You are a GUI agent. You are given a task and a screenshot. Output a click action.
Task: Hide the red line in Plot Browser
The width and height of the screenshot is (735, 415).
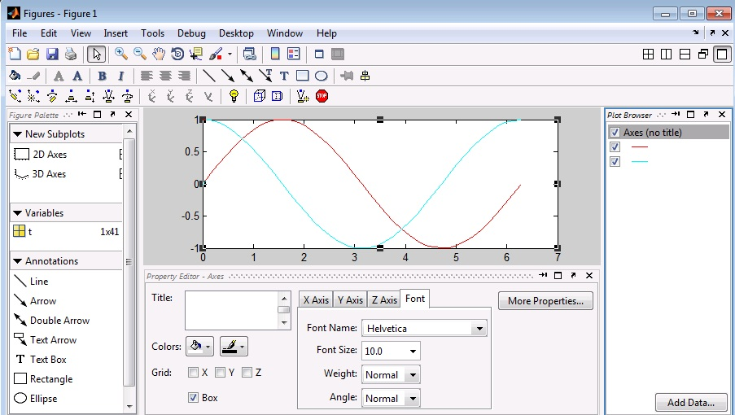(x=615, y=147)
